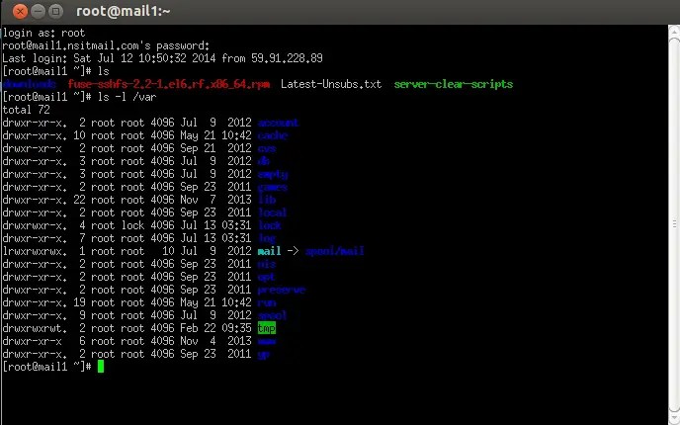Click the link count 19
Screen dimensions: 680x425
(x=79, y=302)
